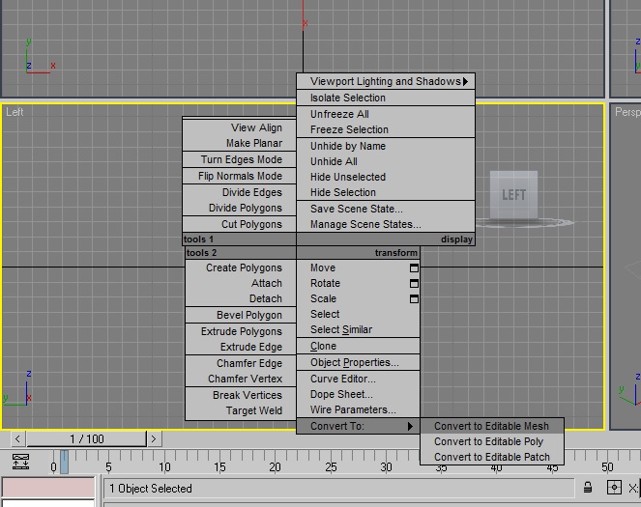Choose Divide Edges
The height and width of the screenshot is (507, 641).
[240, 192]
